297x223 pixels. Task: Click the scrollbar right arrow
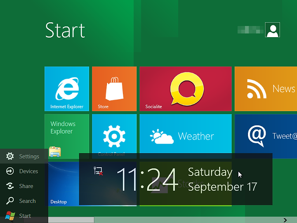click(285, 220)
